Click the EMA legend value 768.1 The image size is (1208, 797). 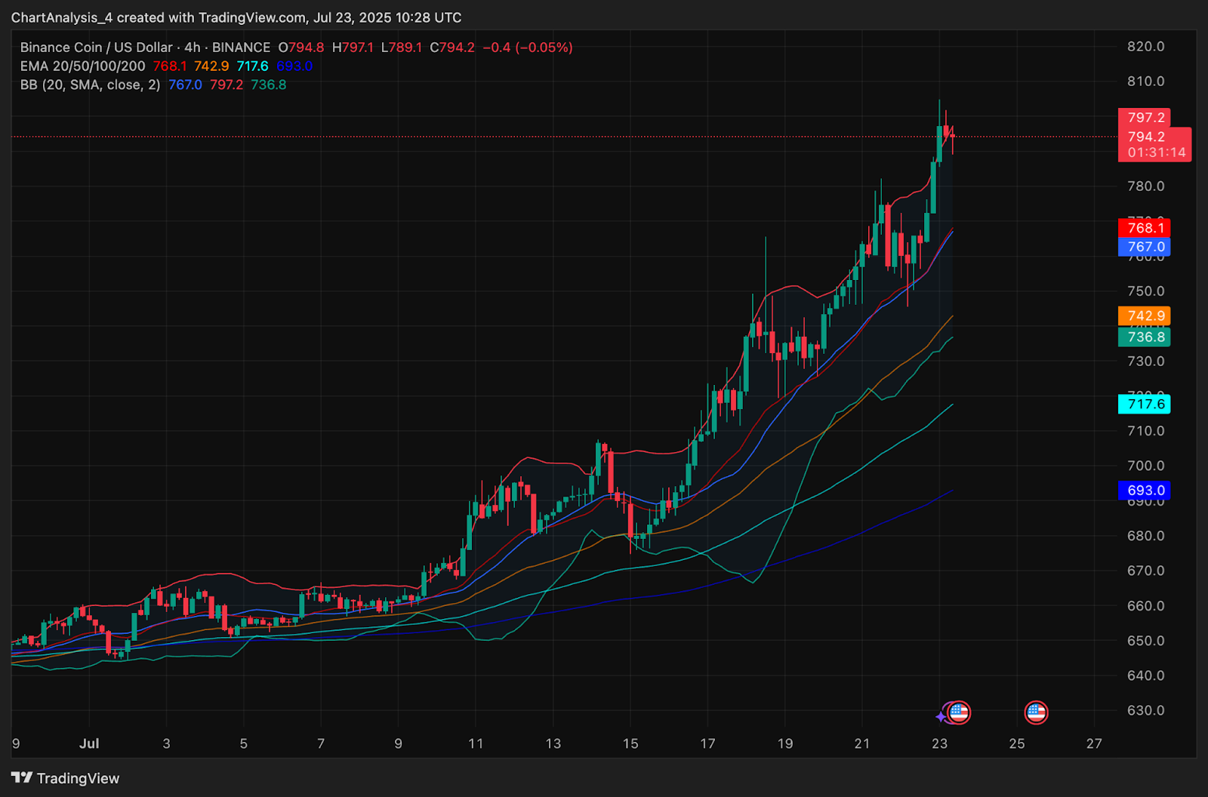(x=170, y=66)
